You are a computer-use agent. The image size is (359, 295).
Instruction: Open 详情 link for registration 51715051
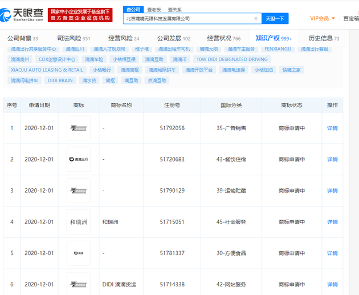(332, 221)
